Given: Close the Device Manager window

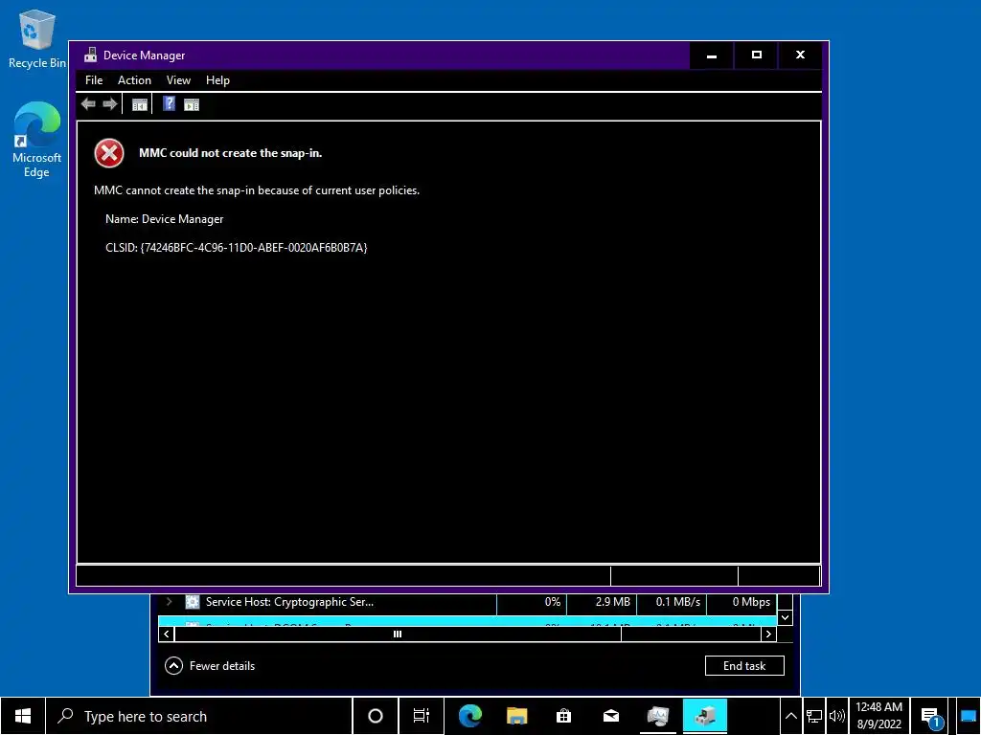Looking at the screenshot, I should tap(800, 56).
